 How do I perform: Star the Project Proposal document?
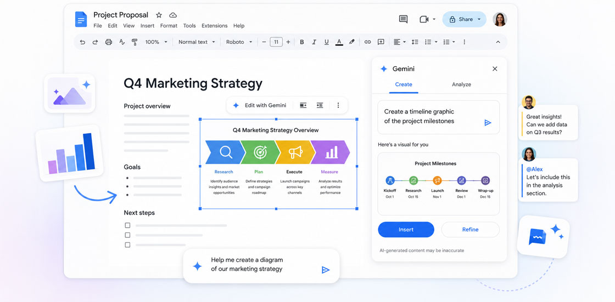pyautogui.click(x=159, y=15)
